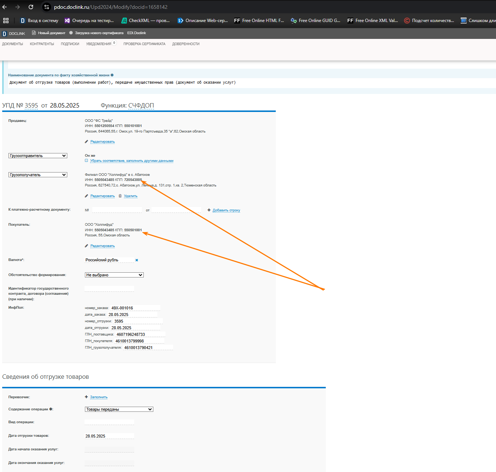
Task: Open 'Free Online XML Val...' bookmark
Action: [x=372, y=21]
